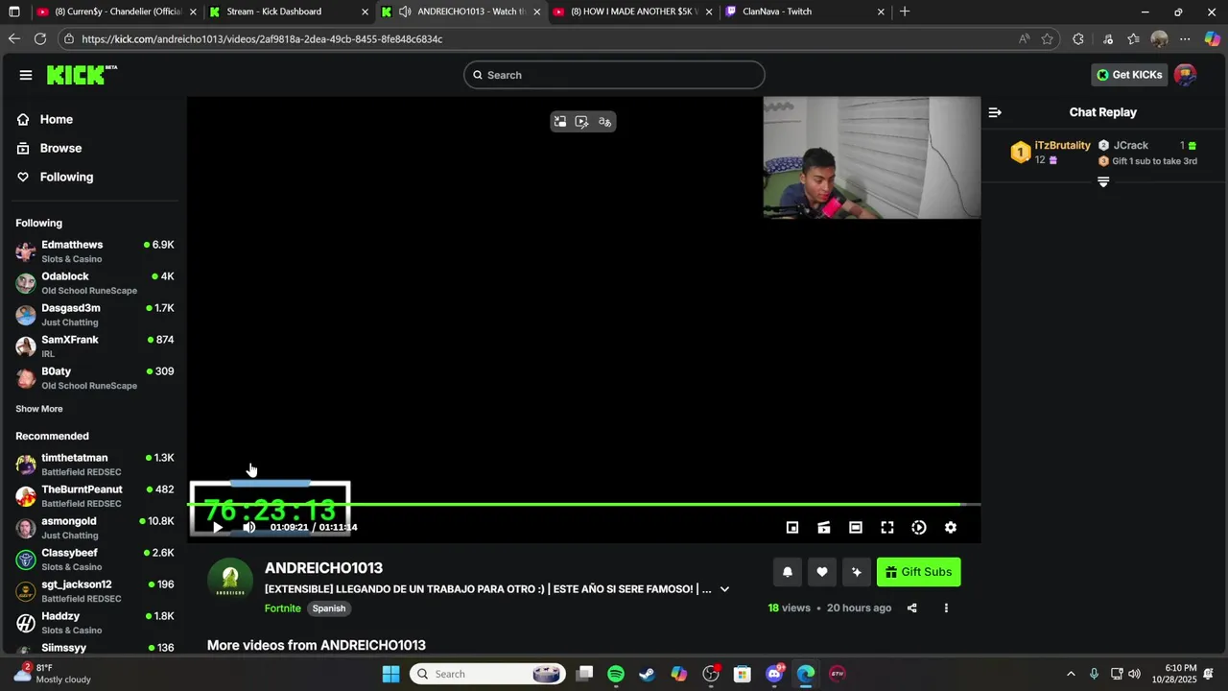Open a new browser tab

[x=905, y=12]
